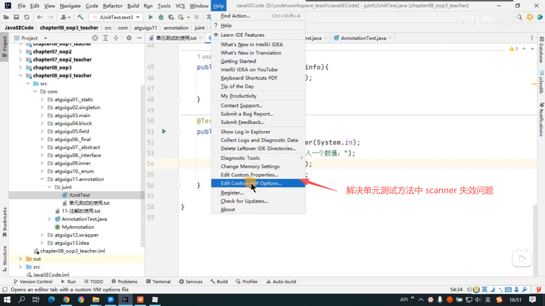Expand the atguigu12.wrapper package
The image size is (545, 306).
point(42,235)
